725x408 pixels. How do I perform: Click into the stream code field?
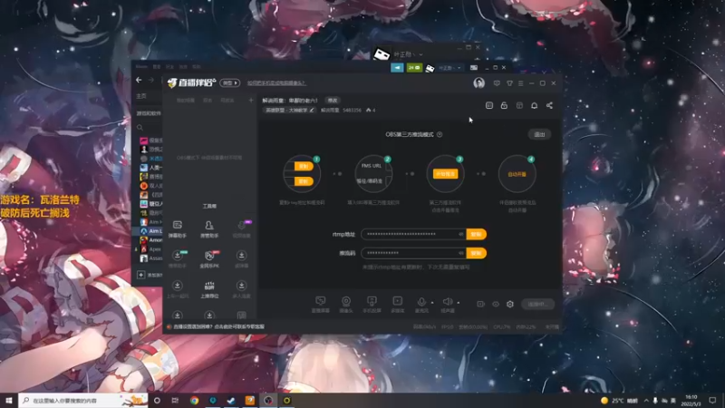pyautogui.click(x=413, y=253)
